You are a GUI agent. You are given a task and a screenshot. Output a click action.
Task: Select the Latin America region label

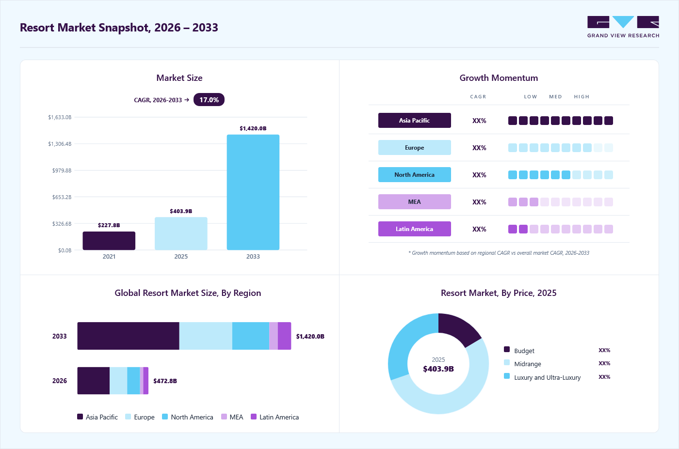[415, 229]
